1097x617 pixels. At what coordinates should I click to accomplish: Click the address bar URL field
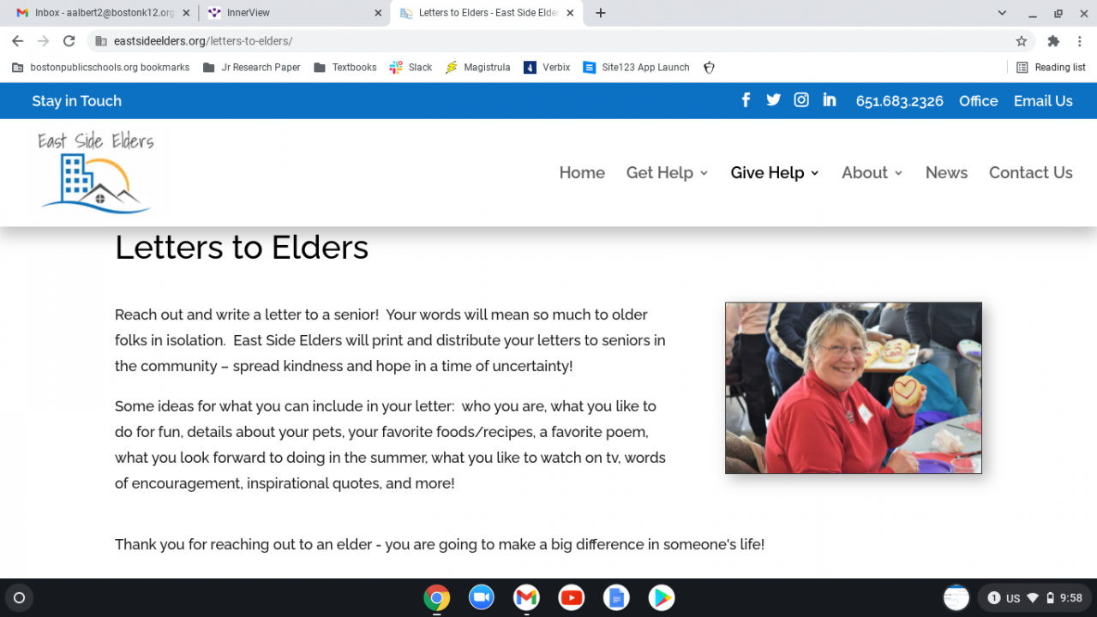[x=548, y=41]
